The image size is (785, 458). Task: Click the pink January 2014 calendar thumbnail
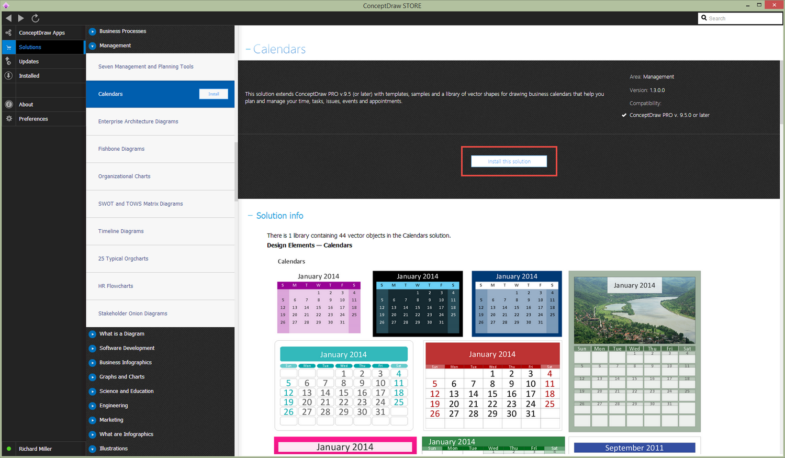point(319,303)
